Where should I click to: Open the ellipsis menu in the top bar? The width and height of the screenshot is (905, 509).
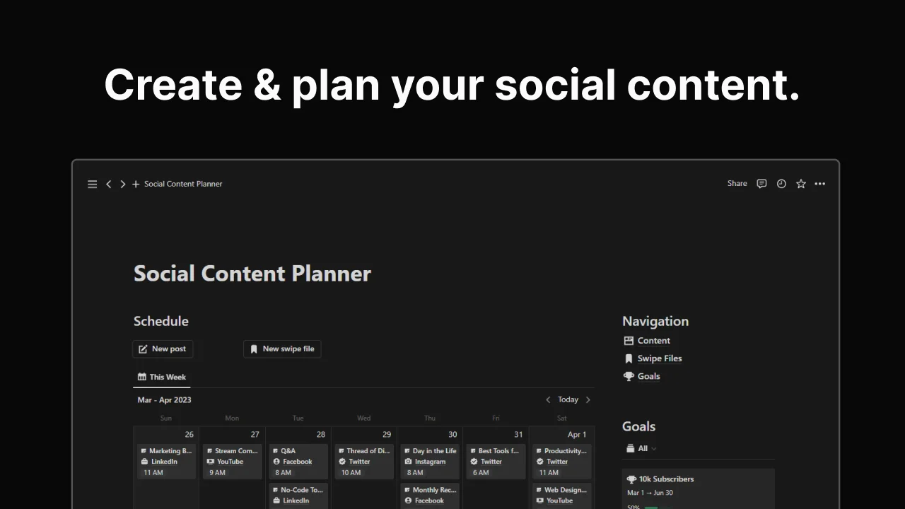coord(819,184)
